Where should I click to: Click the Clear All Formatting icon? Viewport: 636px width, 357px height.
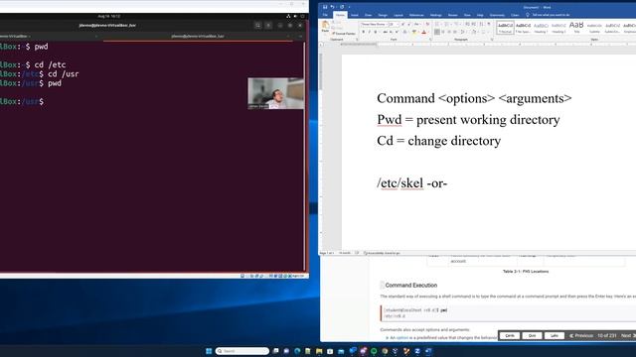click(427, 24)
